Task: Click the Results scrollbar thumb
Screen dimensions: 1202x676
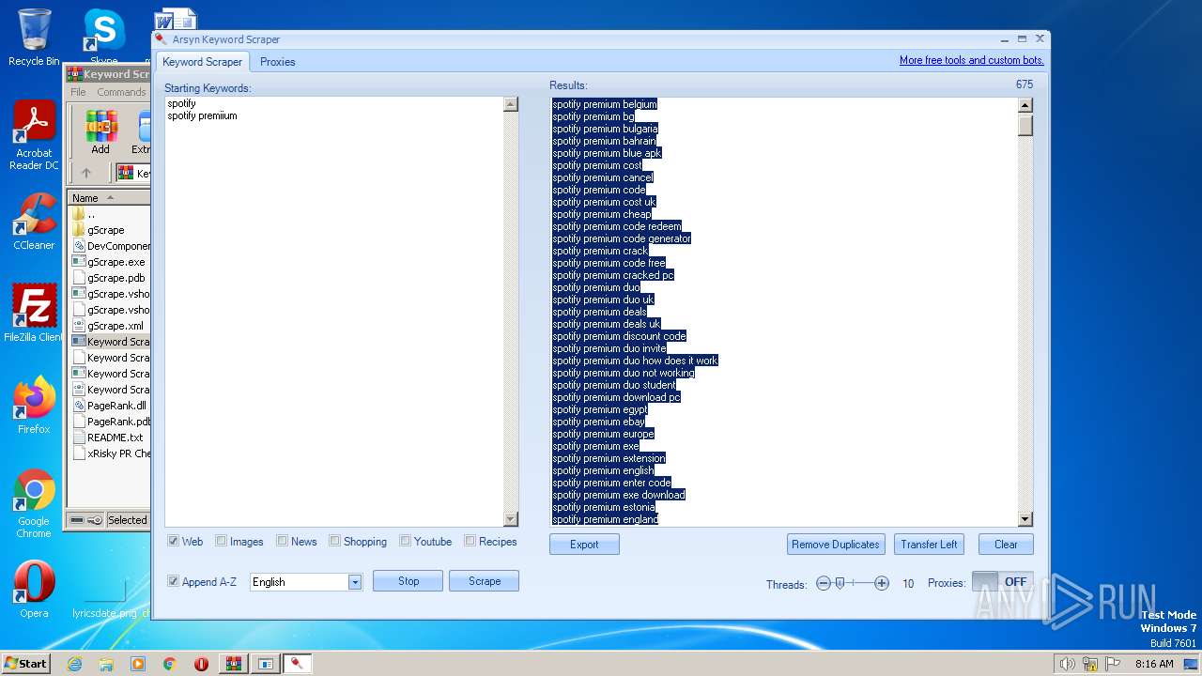Action: click(x=1025, y=125)
